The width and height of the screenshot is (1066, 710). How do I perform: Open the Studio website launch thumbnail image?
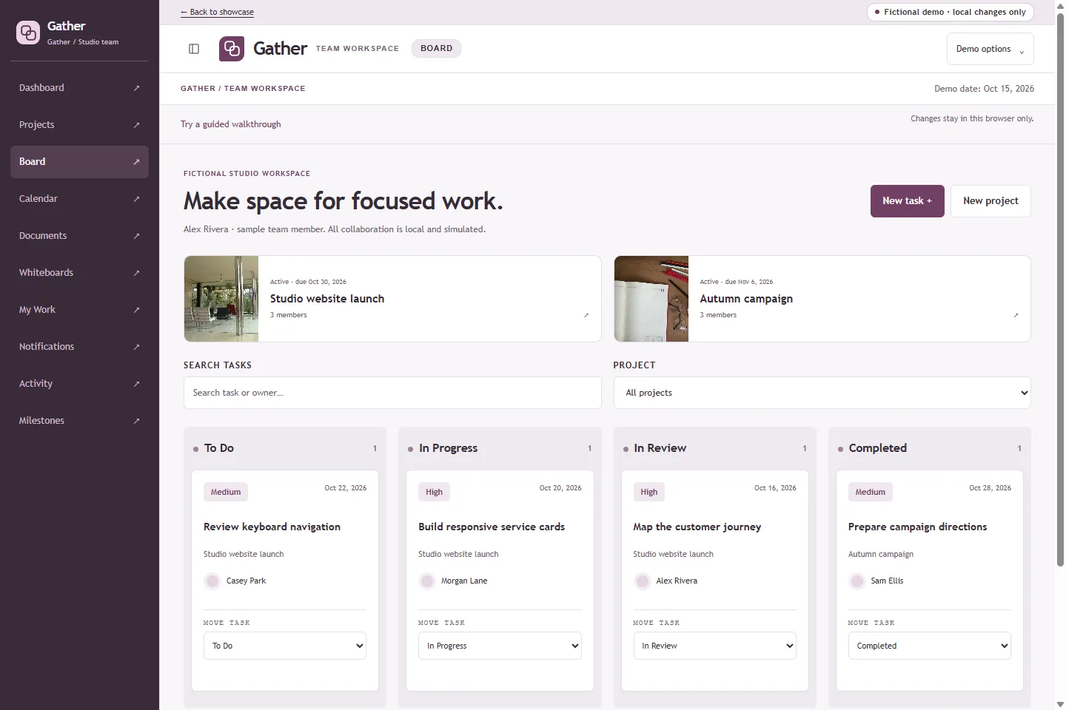pyautogui.click(x=221, y=299)
